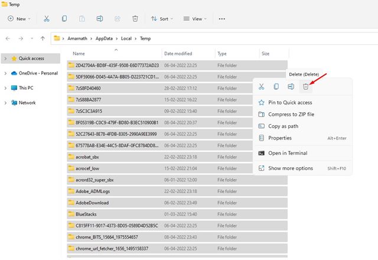
Task: Click the AppData breadcrumb segment
Action: 104,38
